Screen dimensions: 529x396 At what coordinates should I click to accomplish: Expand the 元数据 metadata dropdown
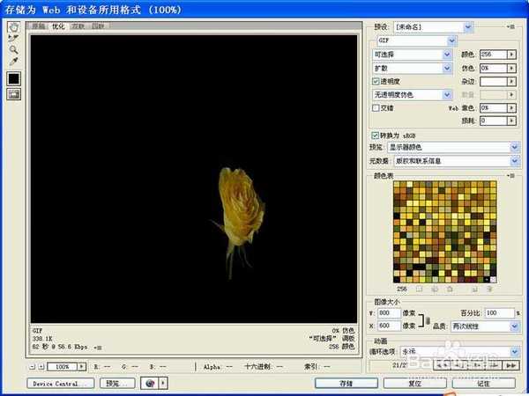click(515, 160)
